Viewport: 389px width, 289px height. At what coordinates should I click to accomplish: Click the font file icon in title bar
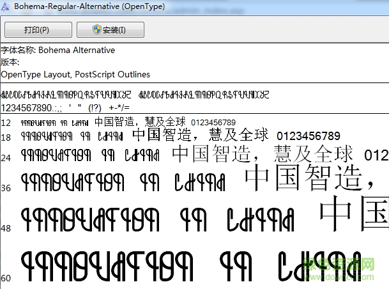coord(6,6)
